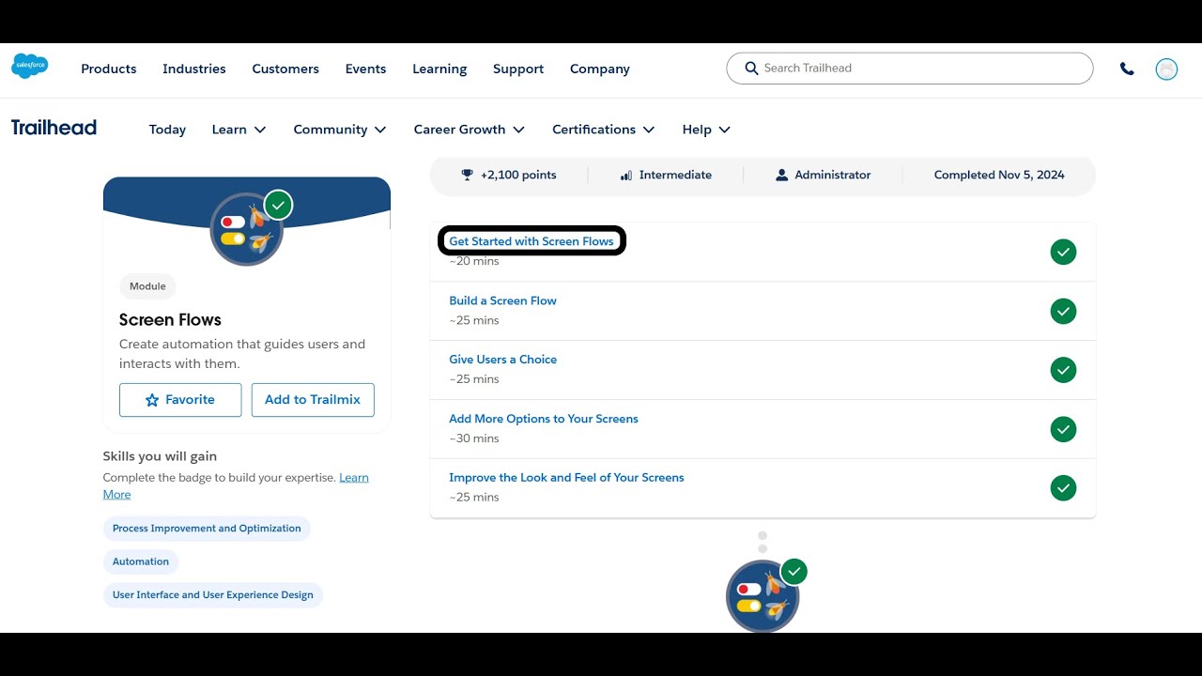Click the Administrator person icon

[x=781, y=175]
